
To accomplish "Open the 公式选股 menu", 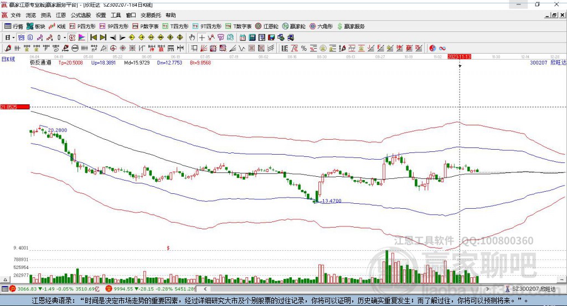I will click(x=81, y=15).
